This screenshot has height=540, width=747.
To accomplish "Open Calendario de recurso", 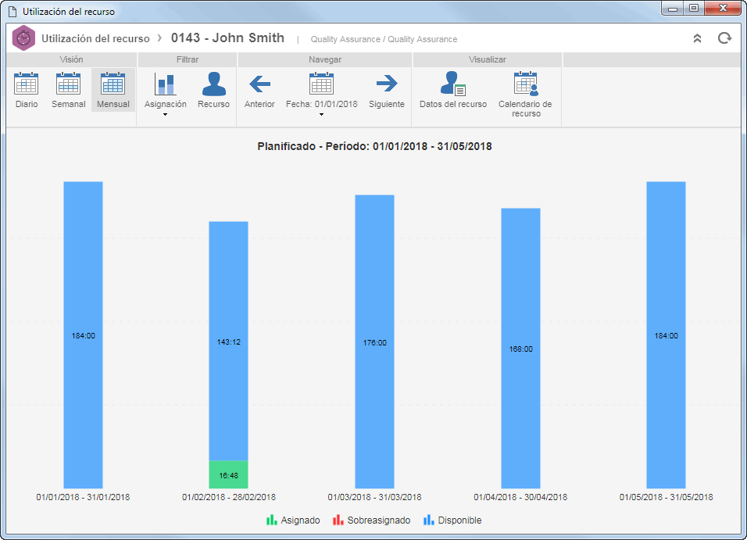I will coord(525,95).
